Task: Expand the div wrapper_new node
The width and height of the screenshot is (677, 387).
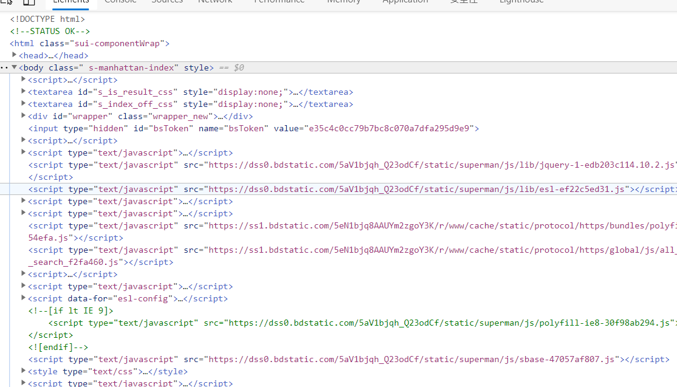Action: [23, 115]
